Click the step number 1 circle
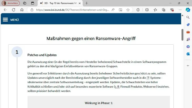 tap(17, 52)
